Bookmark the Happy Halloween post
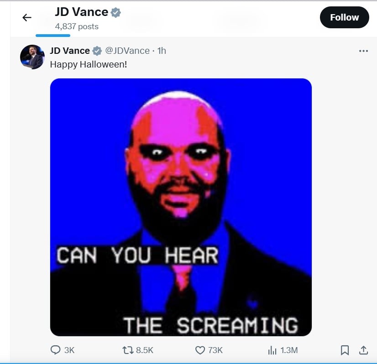Viewport: 377px width, 364px height. 345,350
